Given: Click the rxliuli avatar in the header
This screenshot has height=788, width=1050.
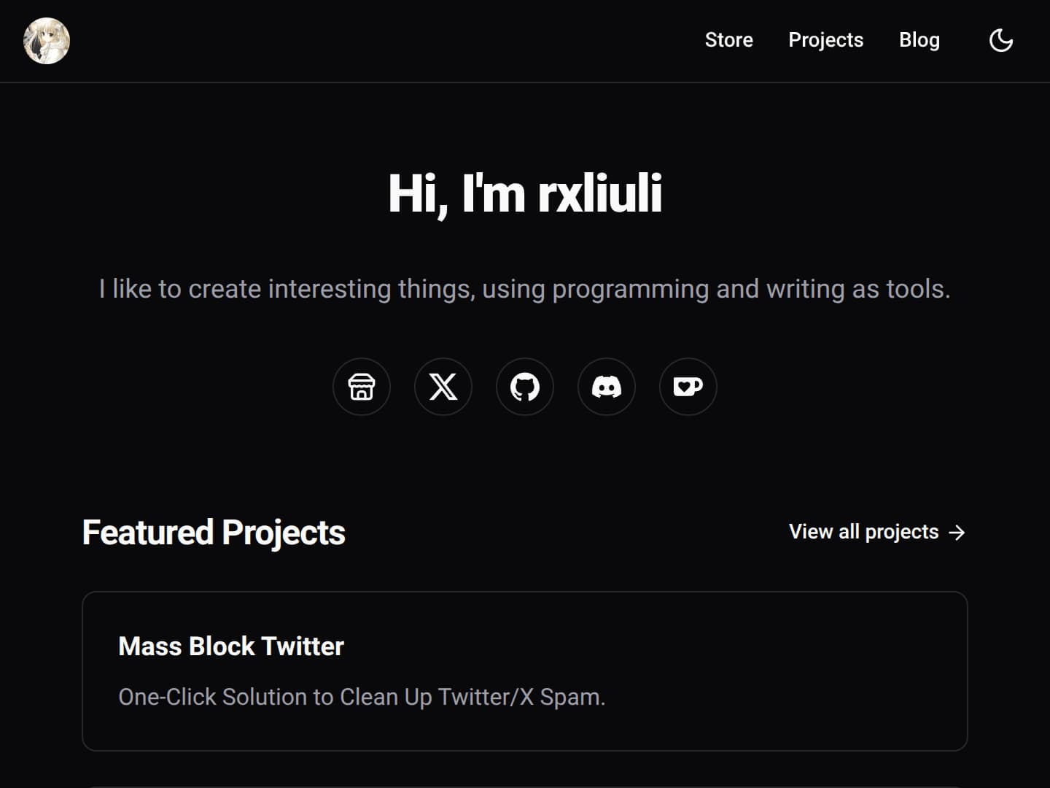Looking at the screenshot, I should pyautogui.click(x=47, y=41).
